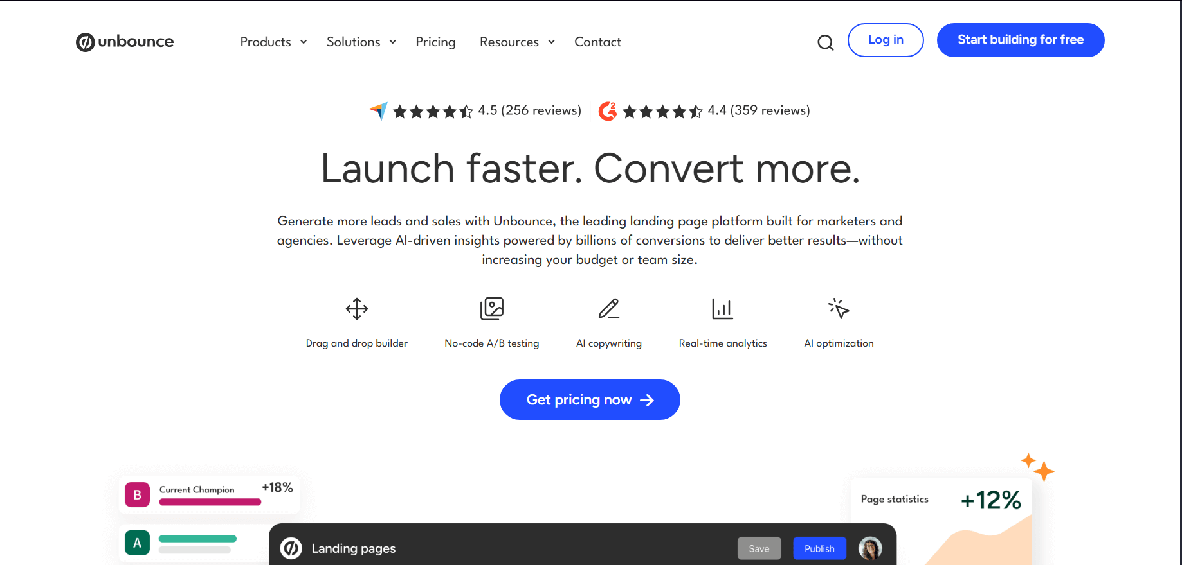Click the No-code A/B testing image icon
The image size is (1182, 565).
point(492,309)
